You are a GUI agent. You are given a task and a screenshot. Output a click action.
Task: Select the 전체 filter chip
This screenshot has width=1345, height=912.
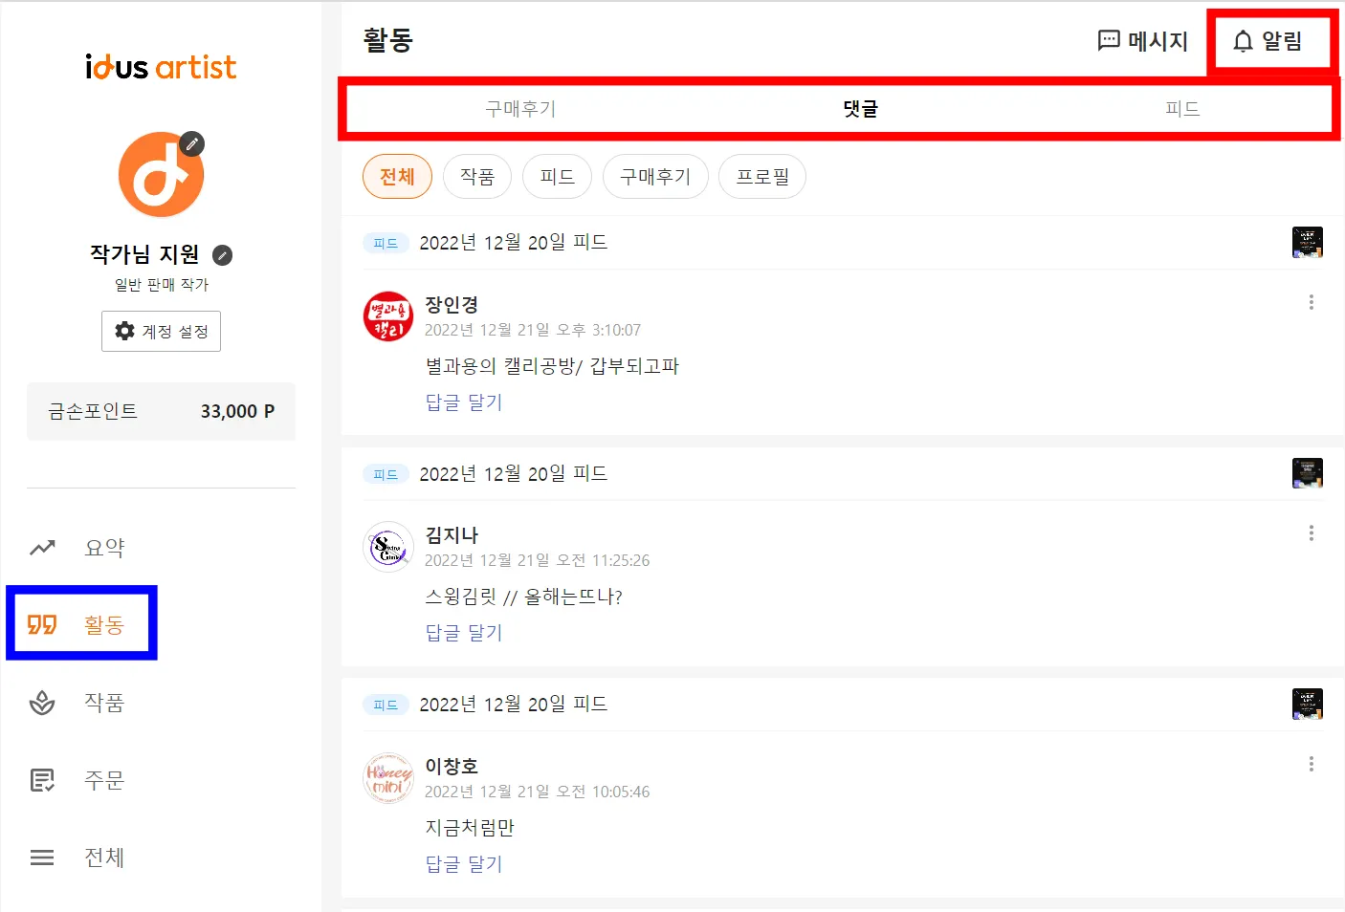(x=397, y=177)
